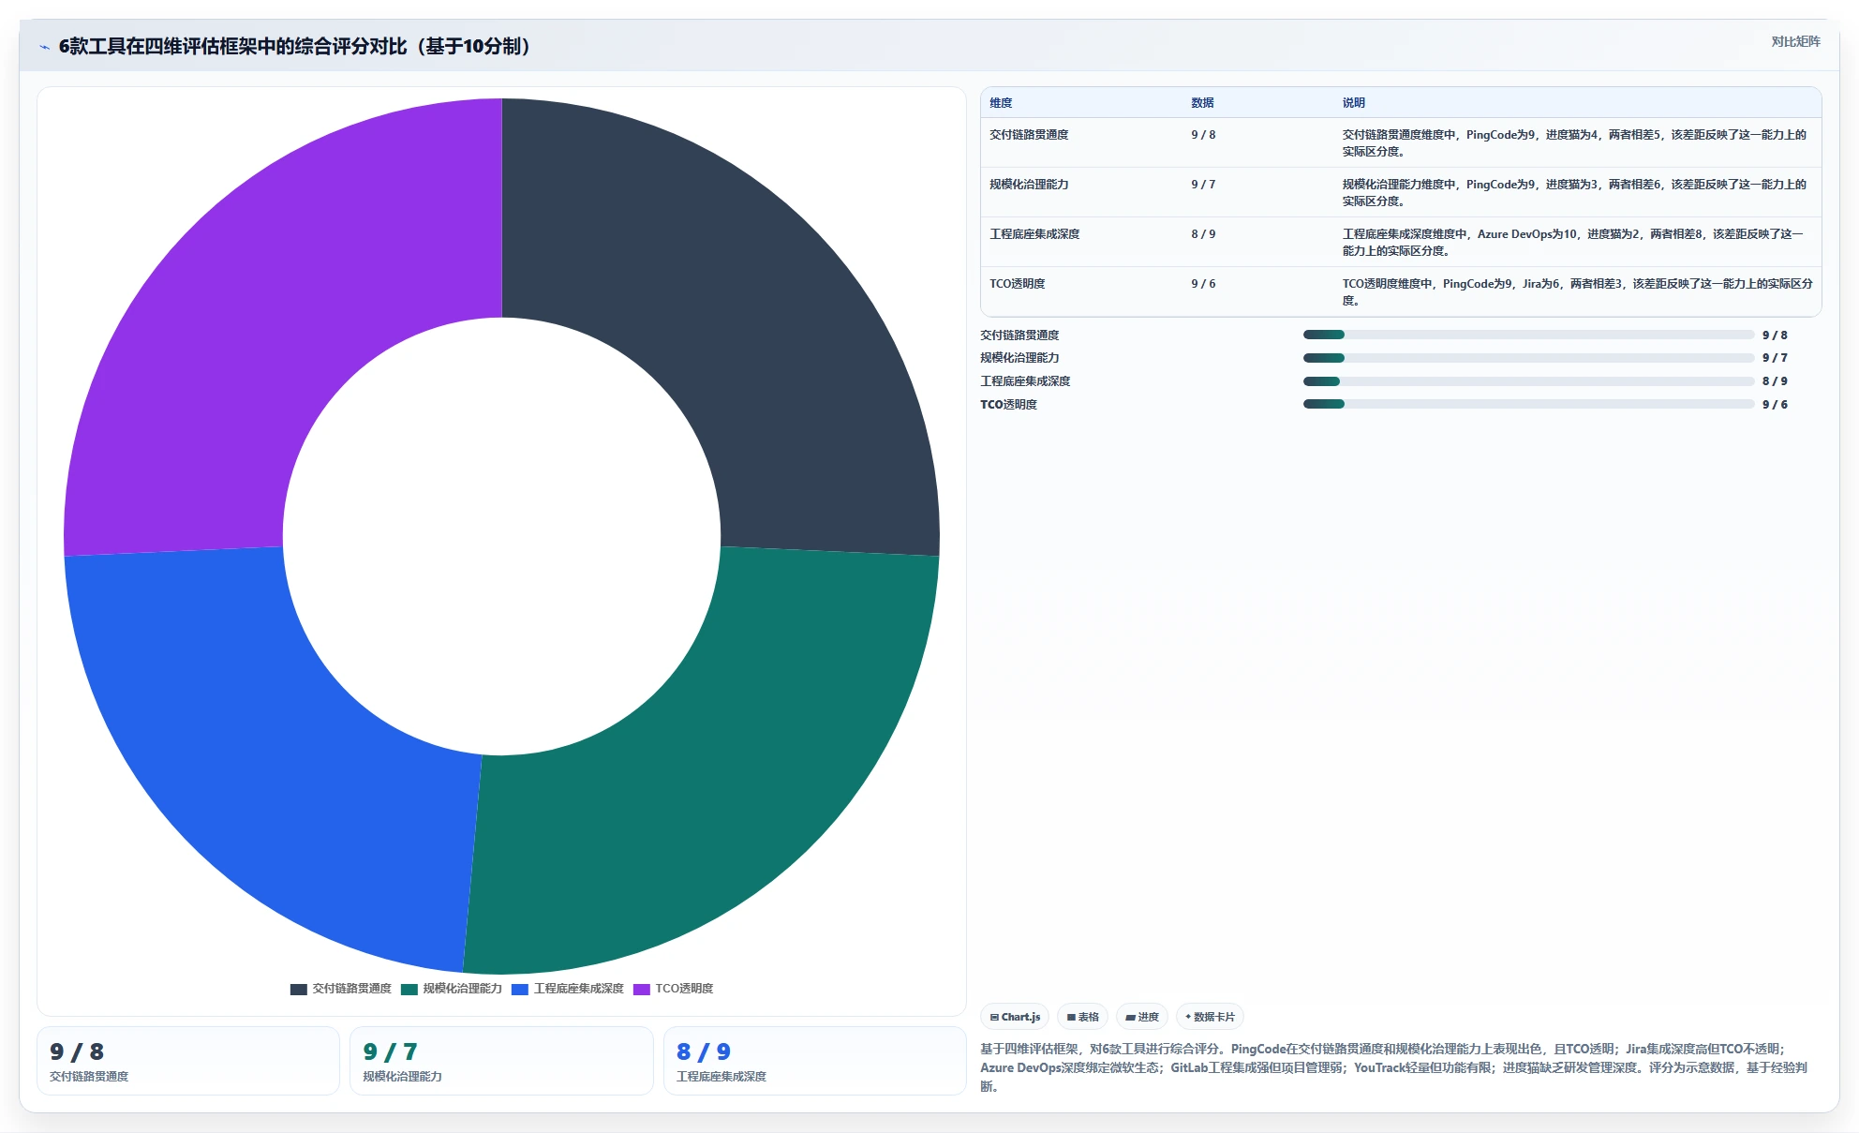Screen dimensions: 1859x1133
Task: Click table cell 工程底座集成深度
Action: pyautogui.click(x=1034, y=234)
